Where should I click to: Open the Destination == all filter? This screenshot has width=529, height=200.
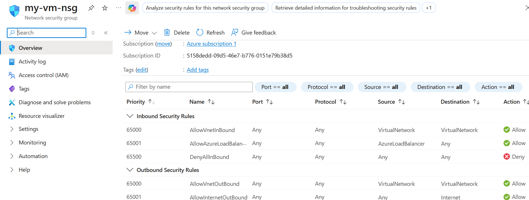click(x=440, y=87)
